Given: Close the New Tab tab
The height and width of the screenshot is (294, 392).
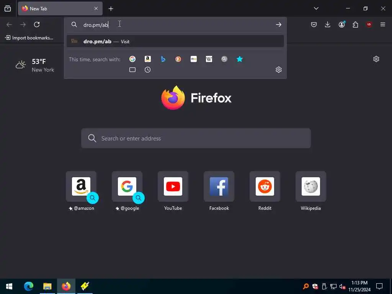Looking at the screenshot, I should pos(96,8).
